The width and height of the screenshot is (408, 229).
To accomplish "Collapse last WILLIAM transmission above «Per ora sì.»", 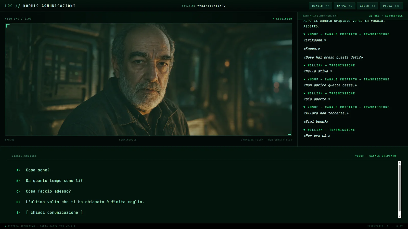I will point(304,130).
